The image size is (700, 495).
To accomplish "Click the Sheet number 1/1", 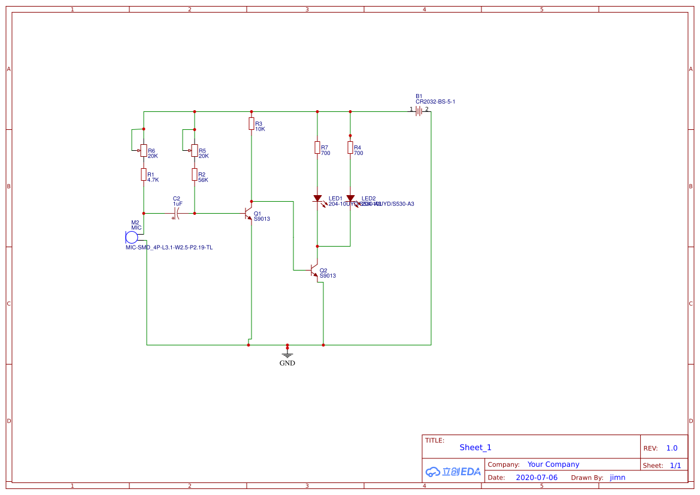I will pos(675,466).
